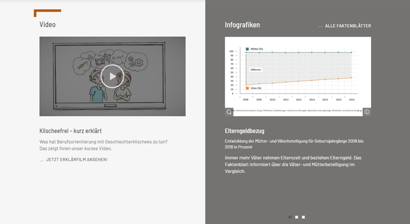Viewport: 410px width, 224px height.
Task: Open the 'Jetzt Erklärfilm ansehen!' link
Action: click(x=76, y=159)
